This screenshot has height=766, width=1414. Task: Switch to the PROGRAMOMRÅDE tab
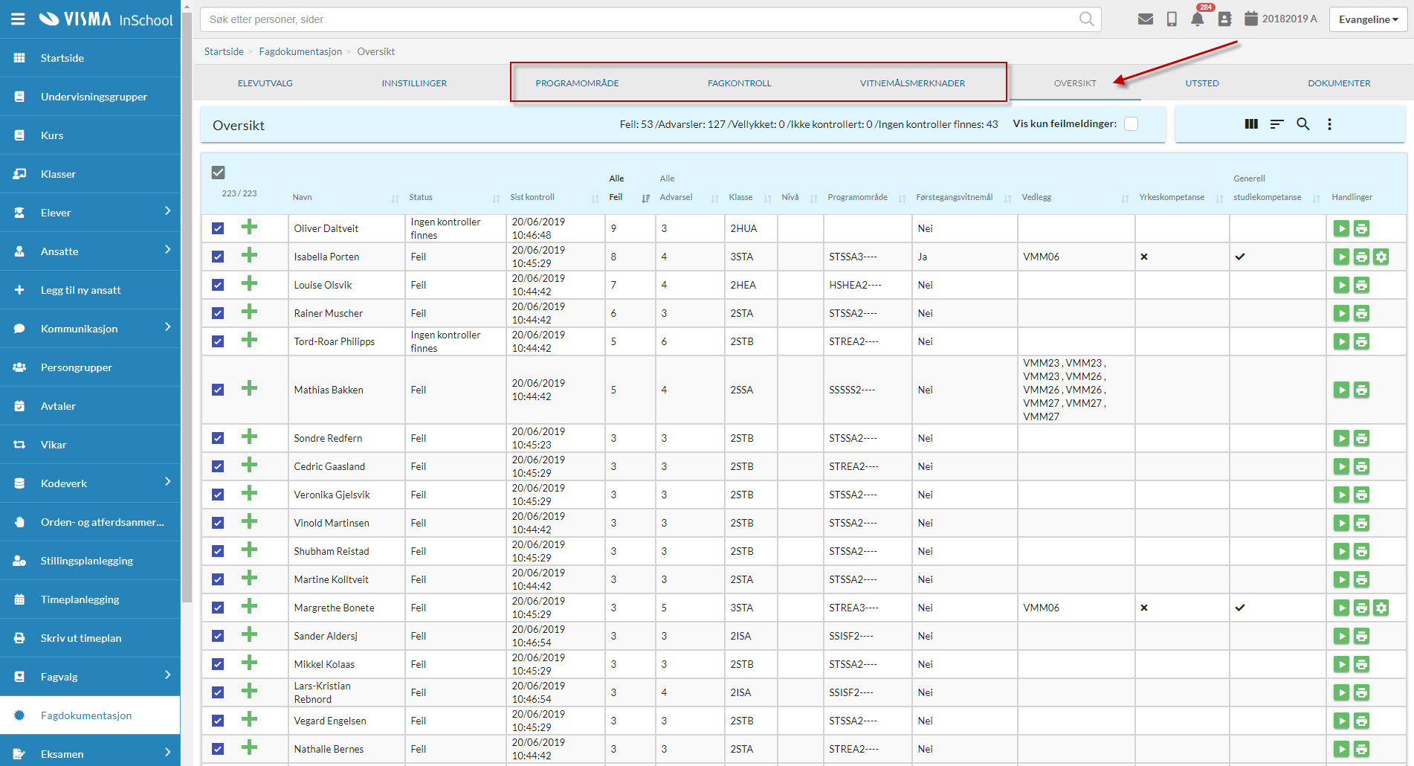pos(577,83)
